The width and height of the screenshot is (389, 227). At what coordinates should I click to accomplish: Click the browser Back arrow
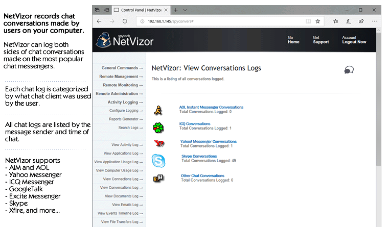point(99,21)
